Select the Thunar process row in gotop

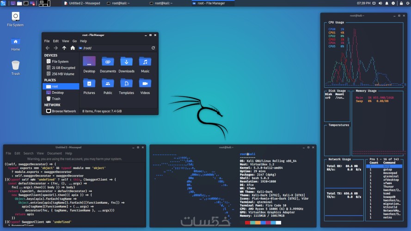pos(384,187)
